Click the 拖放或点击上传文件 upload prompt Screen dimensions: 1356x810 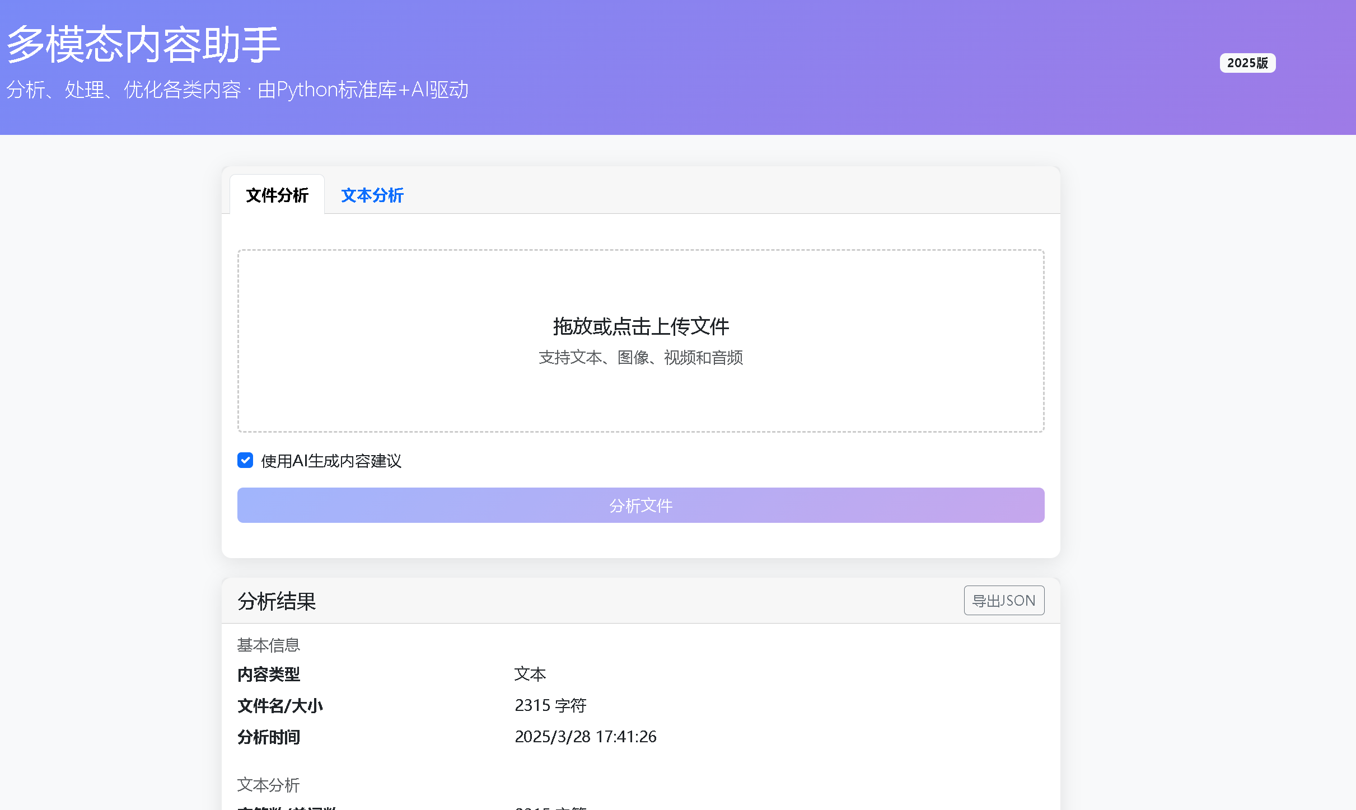point(640,326)
